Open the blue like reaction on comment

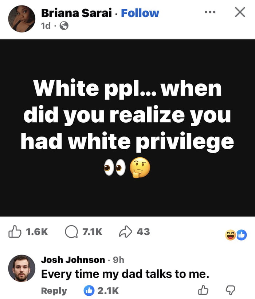89,291
